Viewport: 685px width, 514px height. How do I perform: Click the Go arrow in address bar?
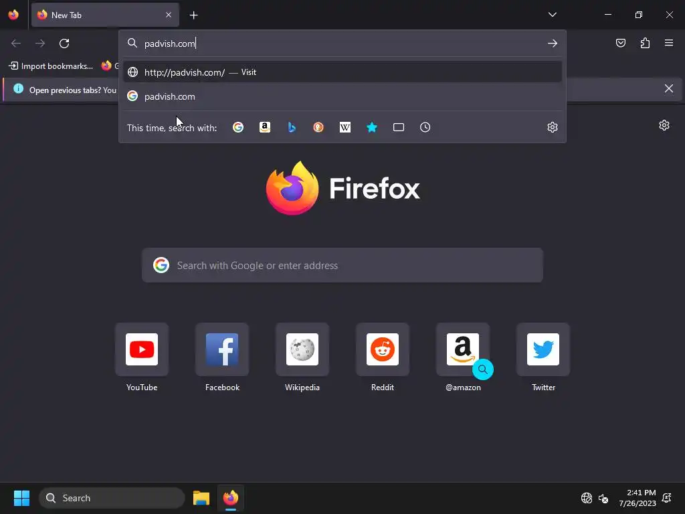[552, 44]
